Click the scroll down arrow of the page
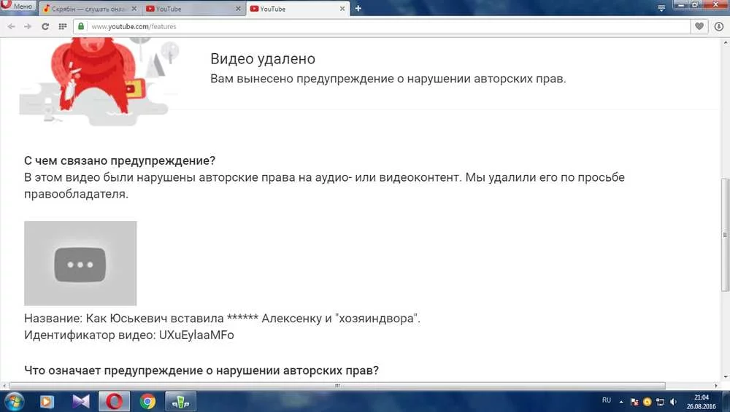The width and height of the screenshot is (730, 412). coord(726,377)
